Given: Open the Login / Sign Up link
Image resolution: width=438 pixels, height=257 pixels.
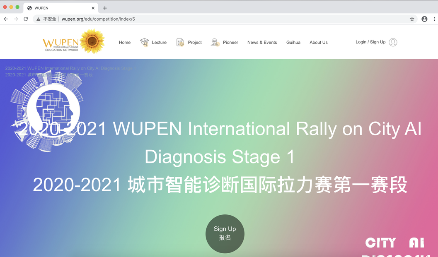Looking at the screenshot, I should tap(370, 42).
